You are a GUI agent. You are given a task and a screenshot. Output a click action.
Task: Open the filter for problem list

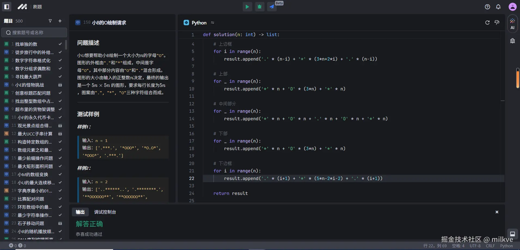[50, 21]
